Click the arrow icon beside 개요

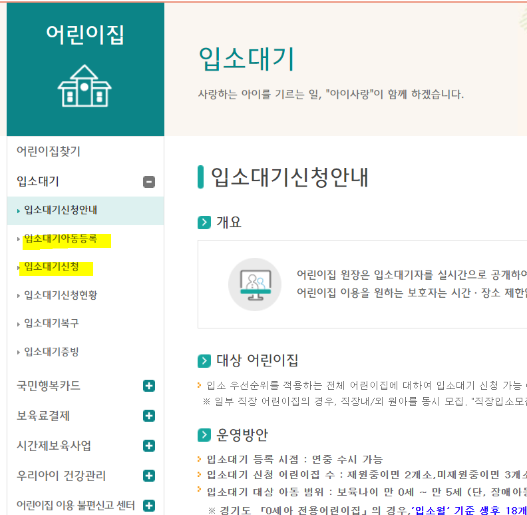(204, 223)
